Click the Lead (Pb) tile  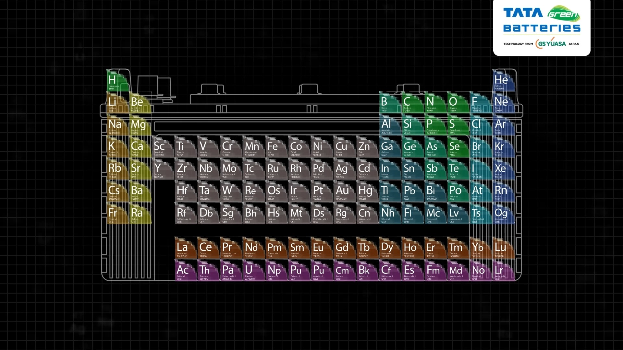(413, 191)
